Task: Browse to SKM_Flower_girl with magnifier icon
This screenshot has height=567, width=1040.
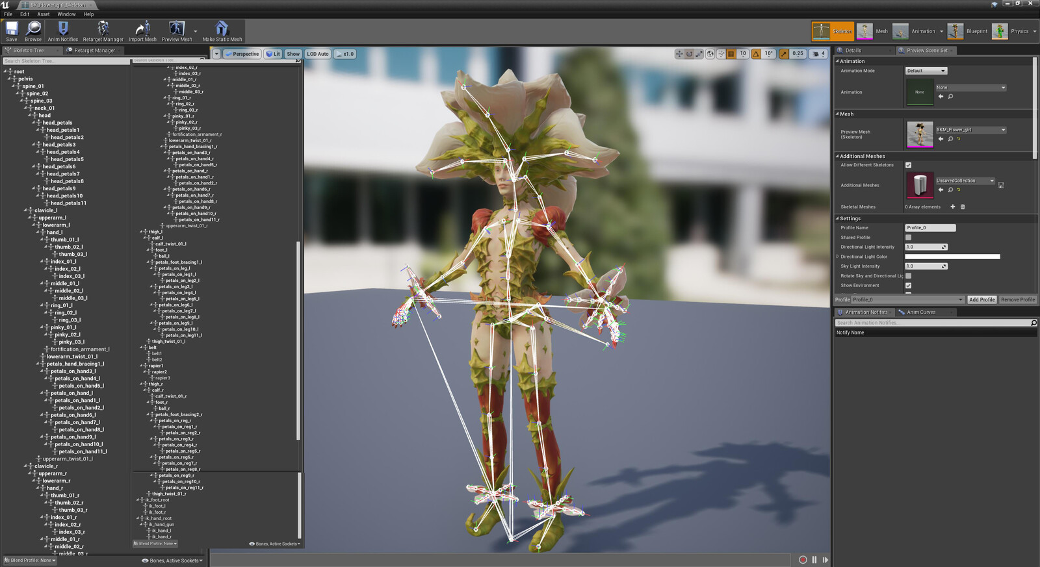Action: pyautogui.click(x=950, y=138)
